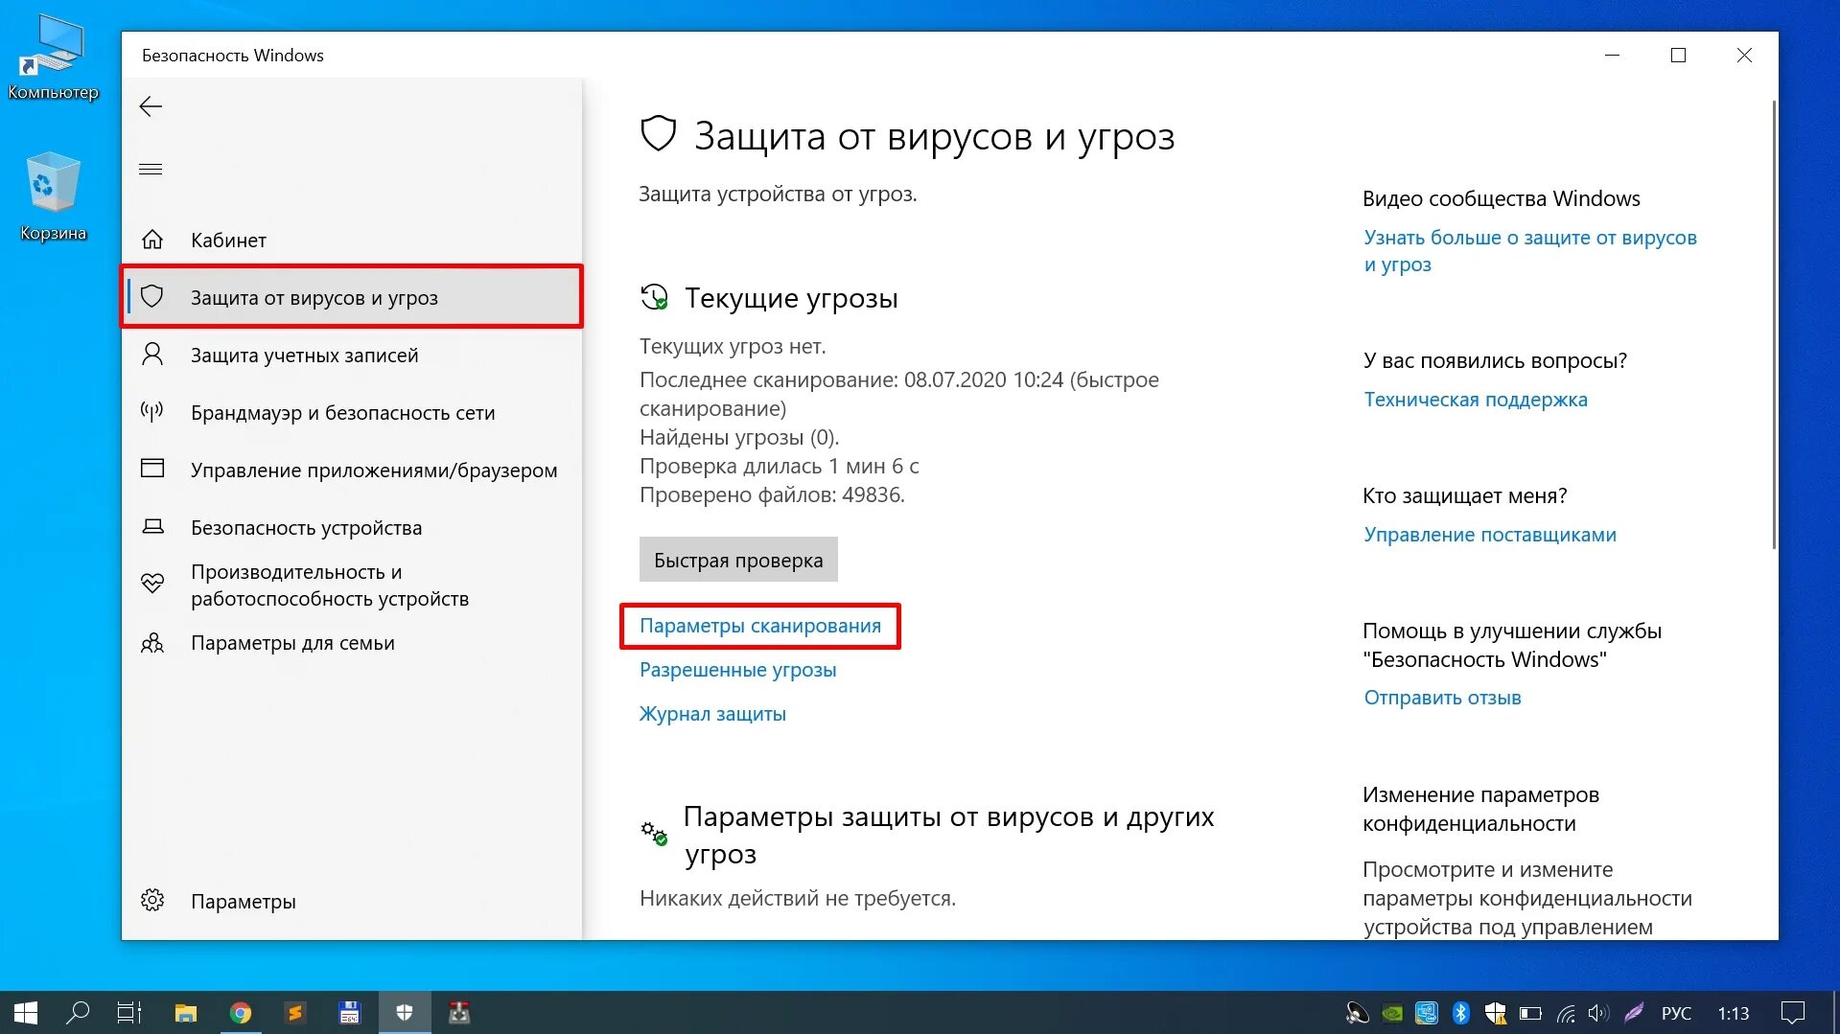Launch Chrome from taskbar
Viewport: 1840px width, 1034px height.
point(241,1013)
